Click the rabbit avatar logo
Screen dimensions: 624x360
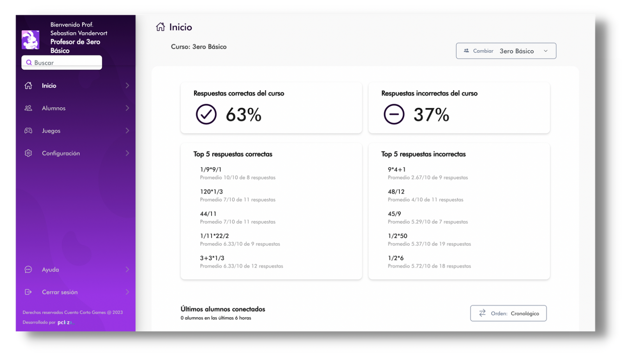[30, 40]
